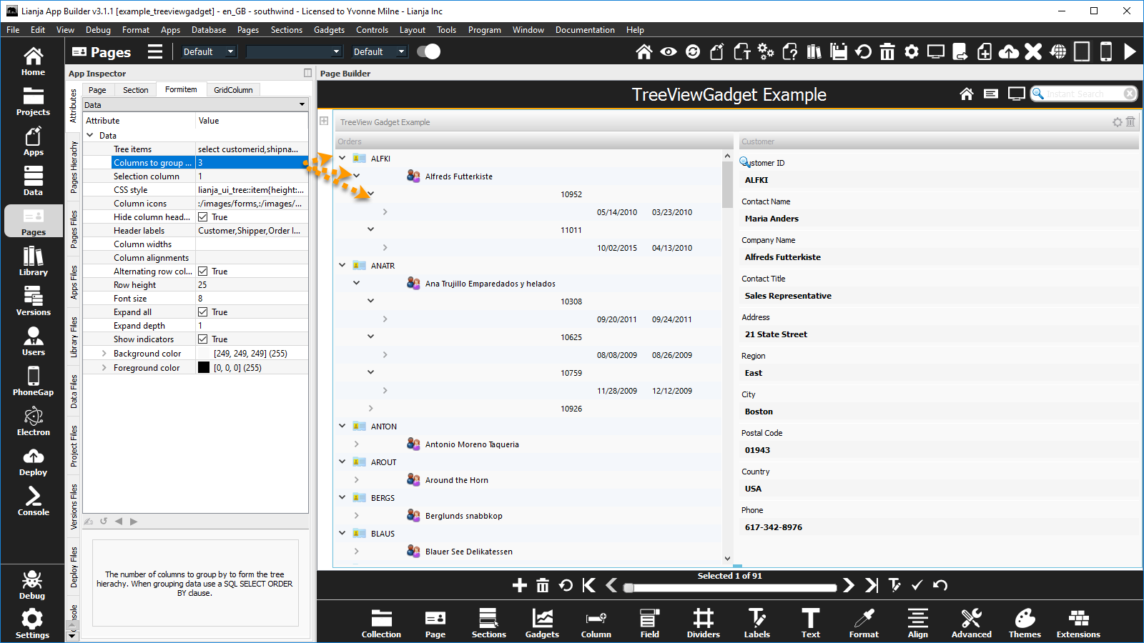Open the Data category dropdown
1144x643 pixels.
coord(195,105)
